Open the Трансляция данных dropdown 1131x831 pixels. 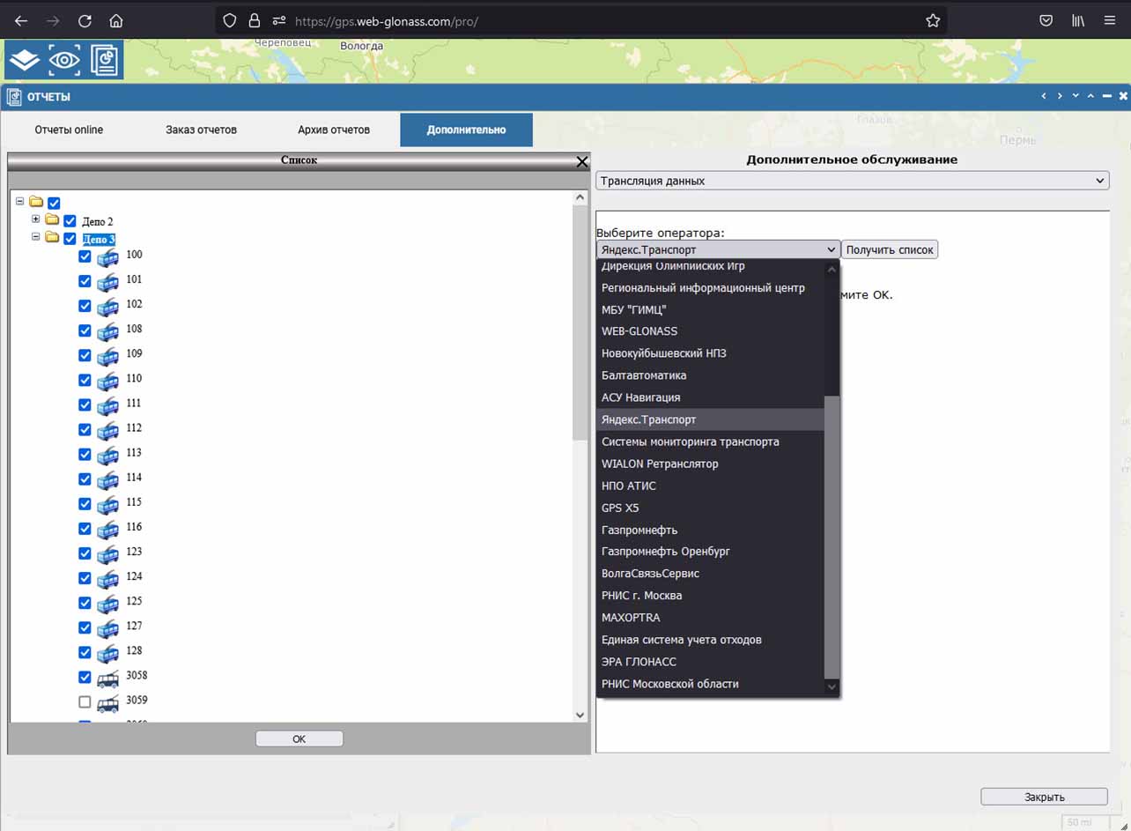tap(852, 181)
